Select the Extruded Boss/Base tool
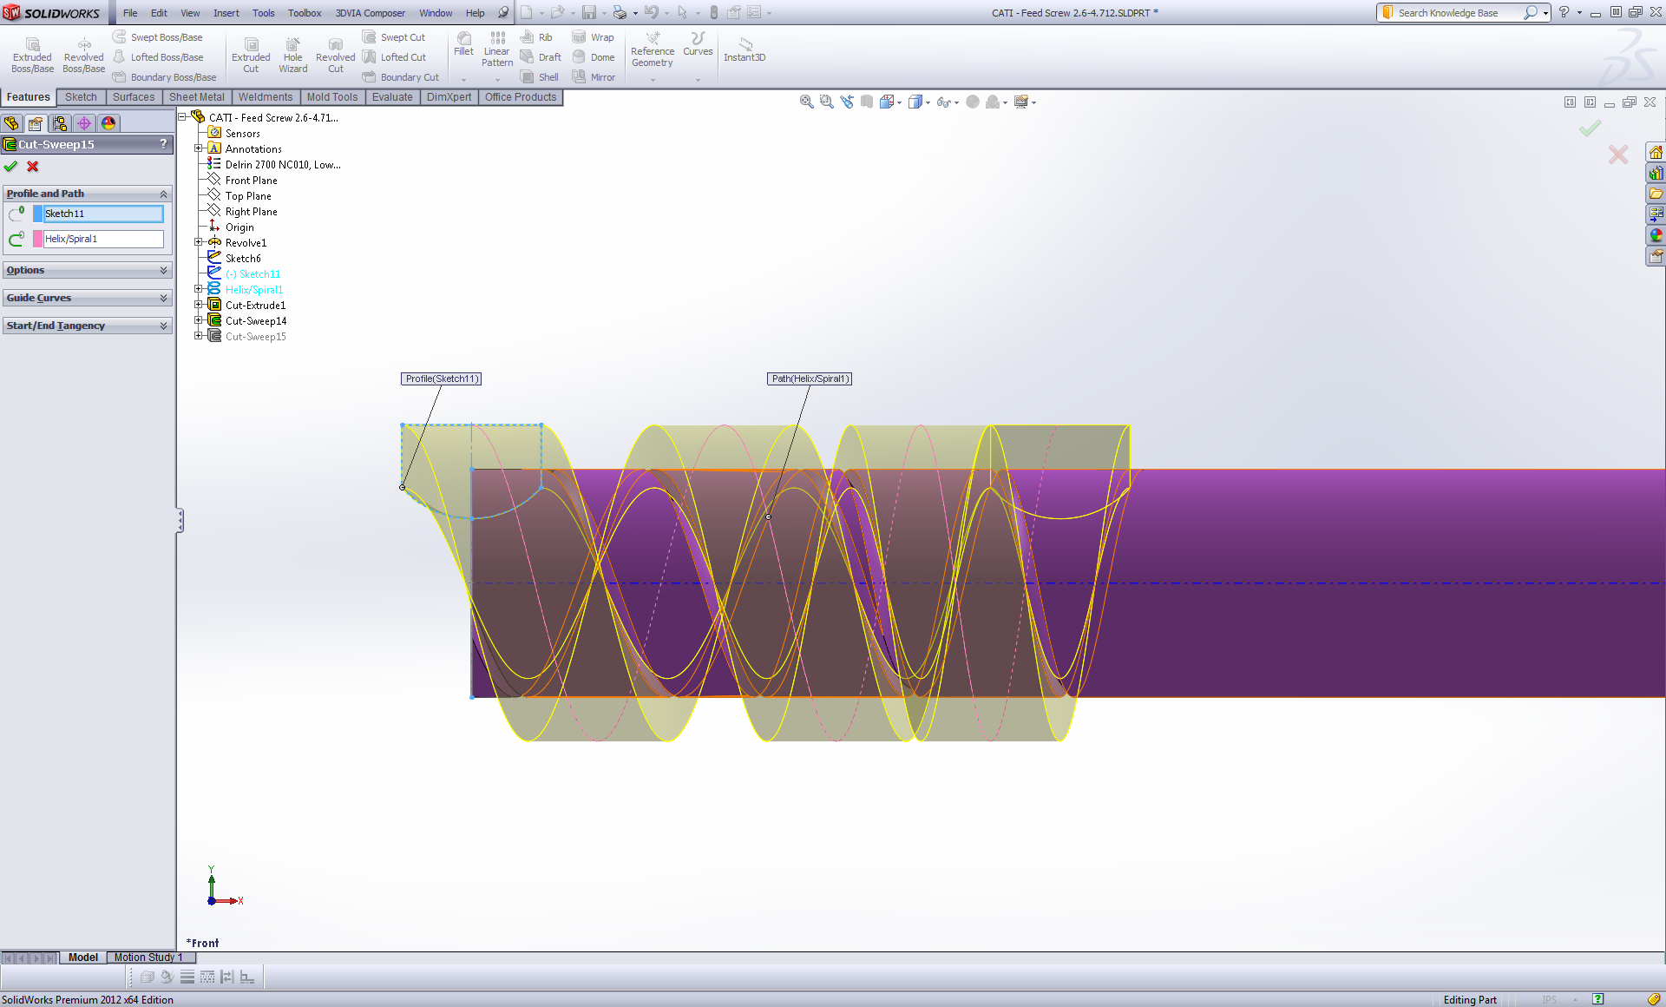The width and height of the screenshot is (1666, 1007). click(33, 56)
